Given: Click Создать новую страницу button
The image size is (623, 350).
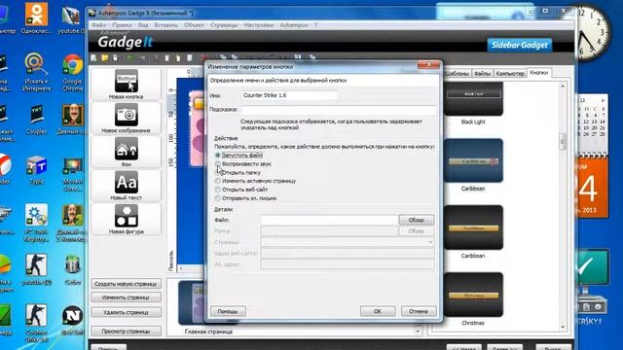Looking at the screenshot, I should pyautogui.click(x=126, y=284).
